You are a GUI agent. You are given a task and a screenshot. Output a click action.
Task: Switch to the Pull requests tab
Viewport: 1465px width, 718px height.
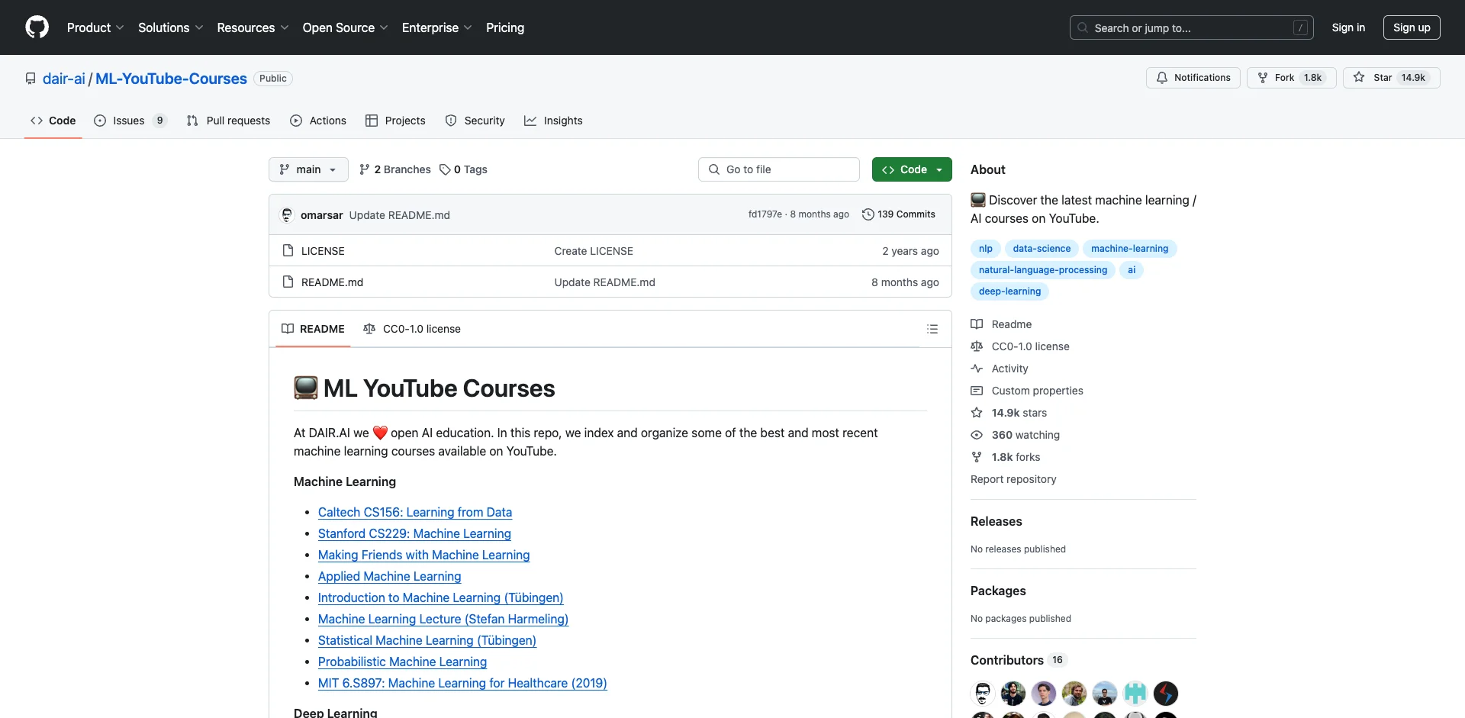[x=228, y=121]
